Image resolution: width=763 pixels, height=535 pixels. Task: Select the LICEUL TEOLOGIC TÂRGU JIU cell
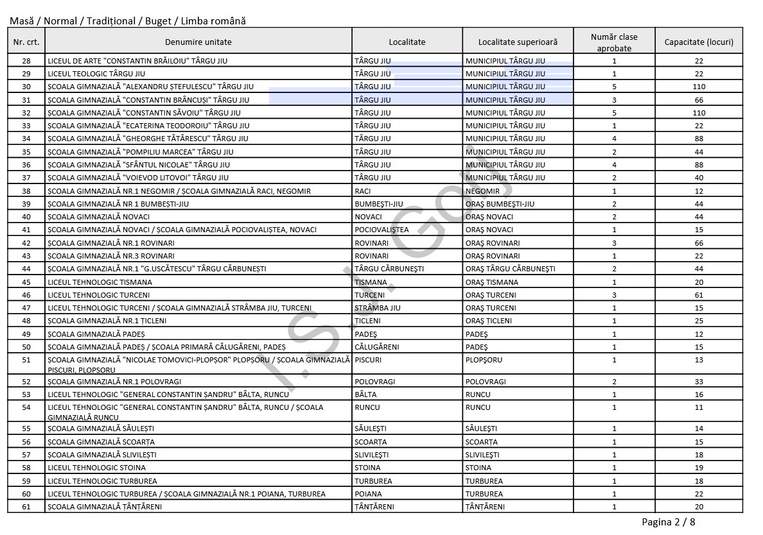click(96, 74)
